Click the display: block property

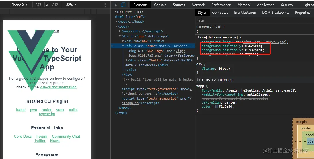[216, 69]
